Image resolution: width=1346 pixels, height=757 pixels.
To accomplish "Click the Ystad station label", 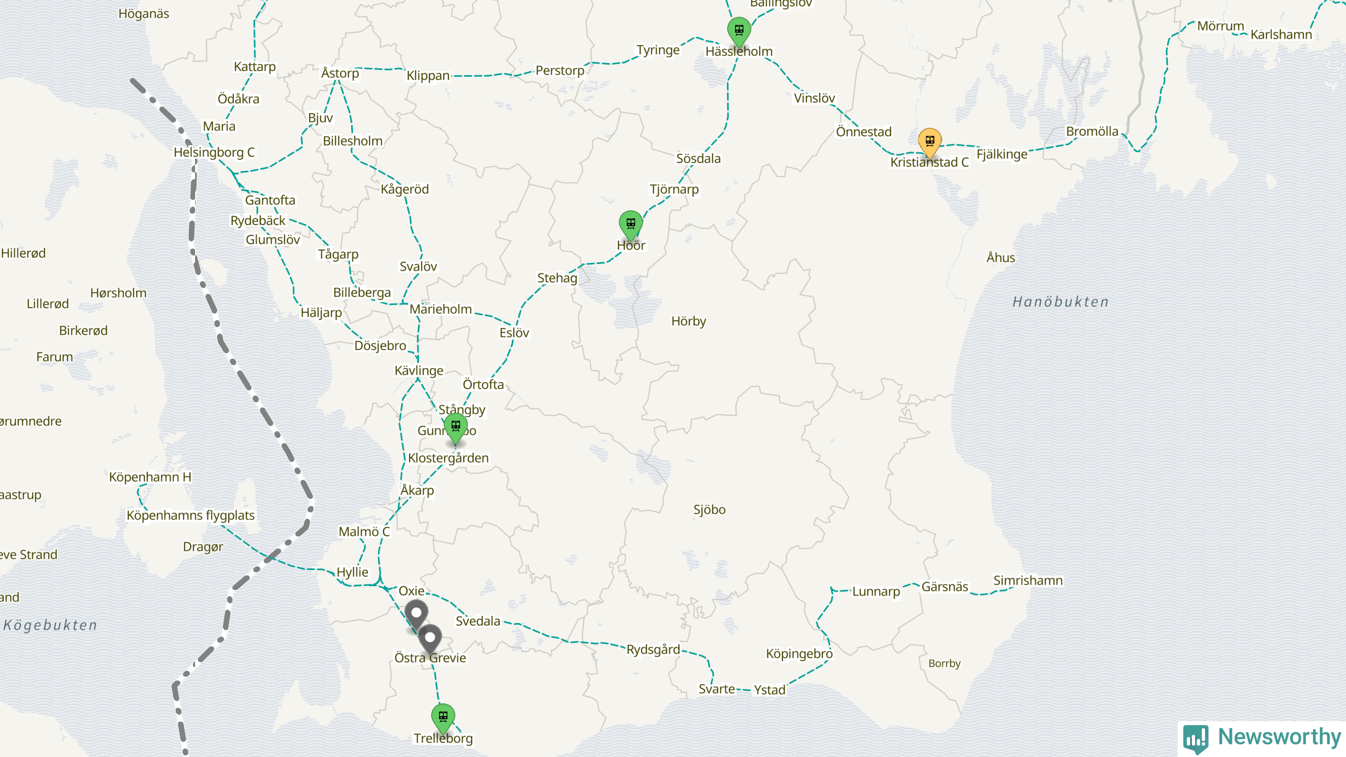I will point(769,690).
